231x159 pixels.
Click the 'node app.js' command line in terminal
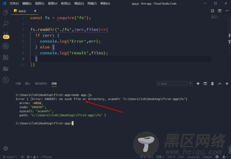tap(54, 95)
